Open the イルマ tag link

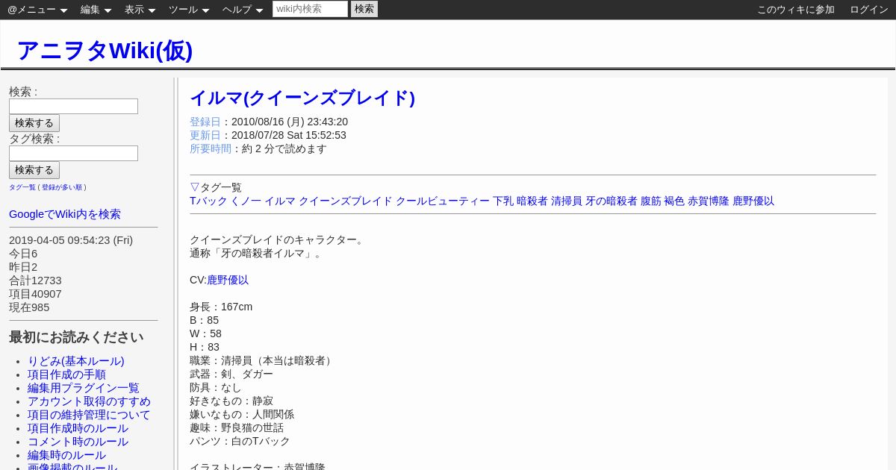[x=280, y=201]
